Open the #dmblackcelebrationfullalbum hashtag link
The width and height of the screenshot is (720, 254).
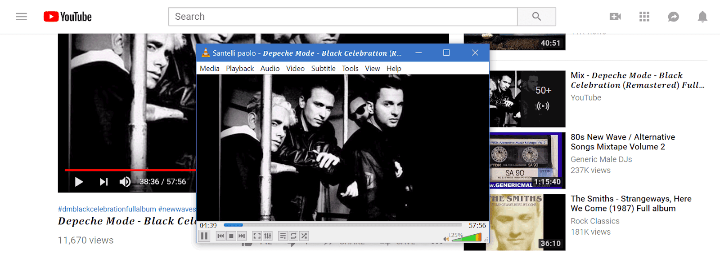(x=107, y=209)
